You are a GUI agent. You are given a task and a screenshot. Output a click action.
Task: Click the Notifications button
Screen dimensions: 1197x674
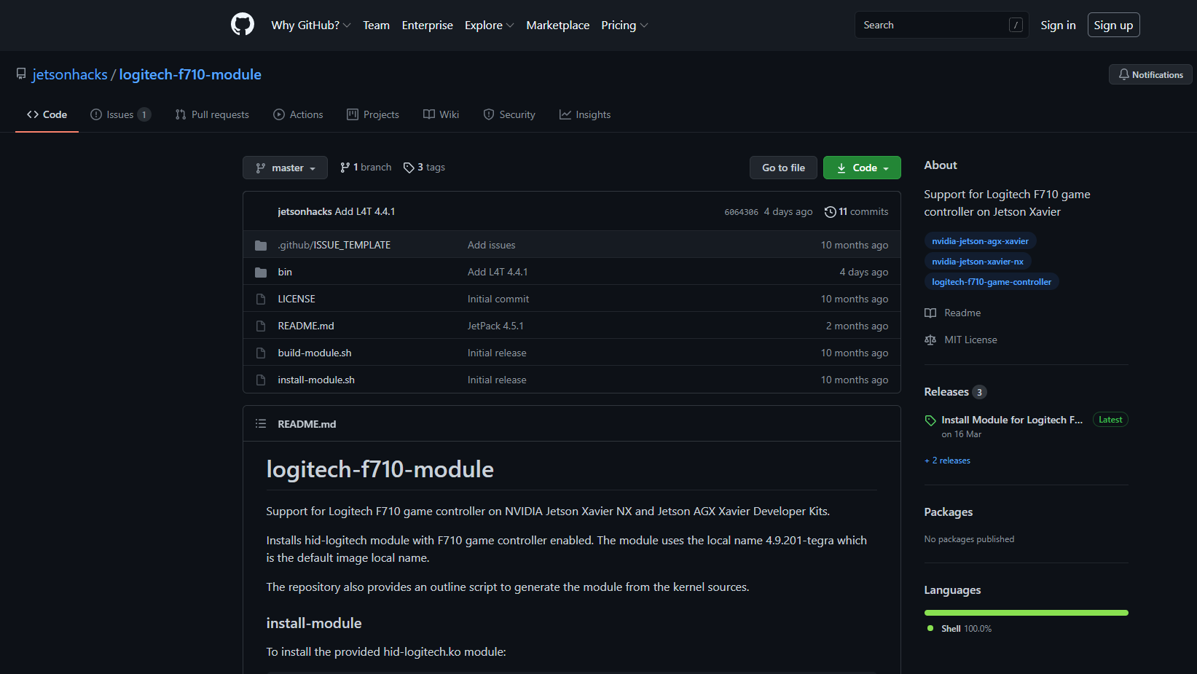(x=1151, y=74)
